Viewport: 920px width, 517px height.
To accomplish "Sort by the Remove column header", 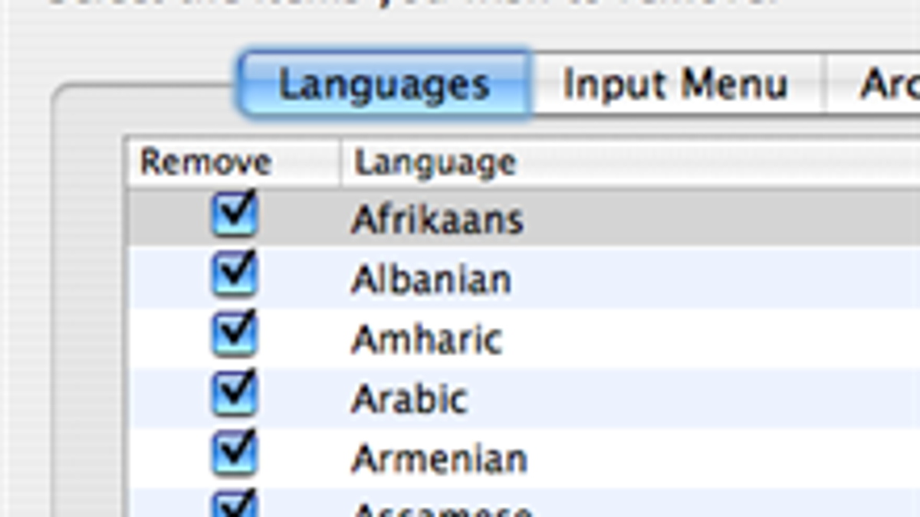I will click(x=205, y=162).
